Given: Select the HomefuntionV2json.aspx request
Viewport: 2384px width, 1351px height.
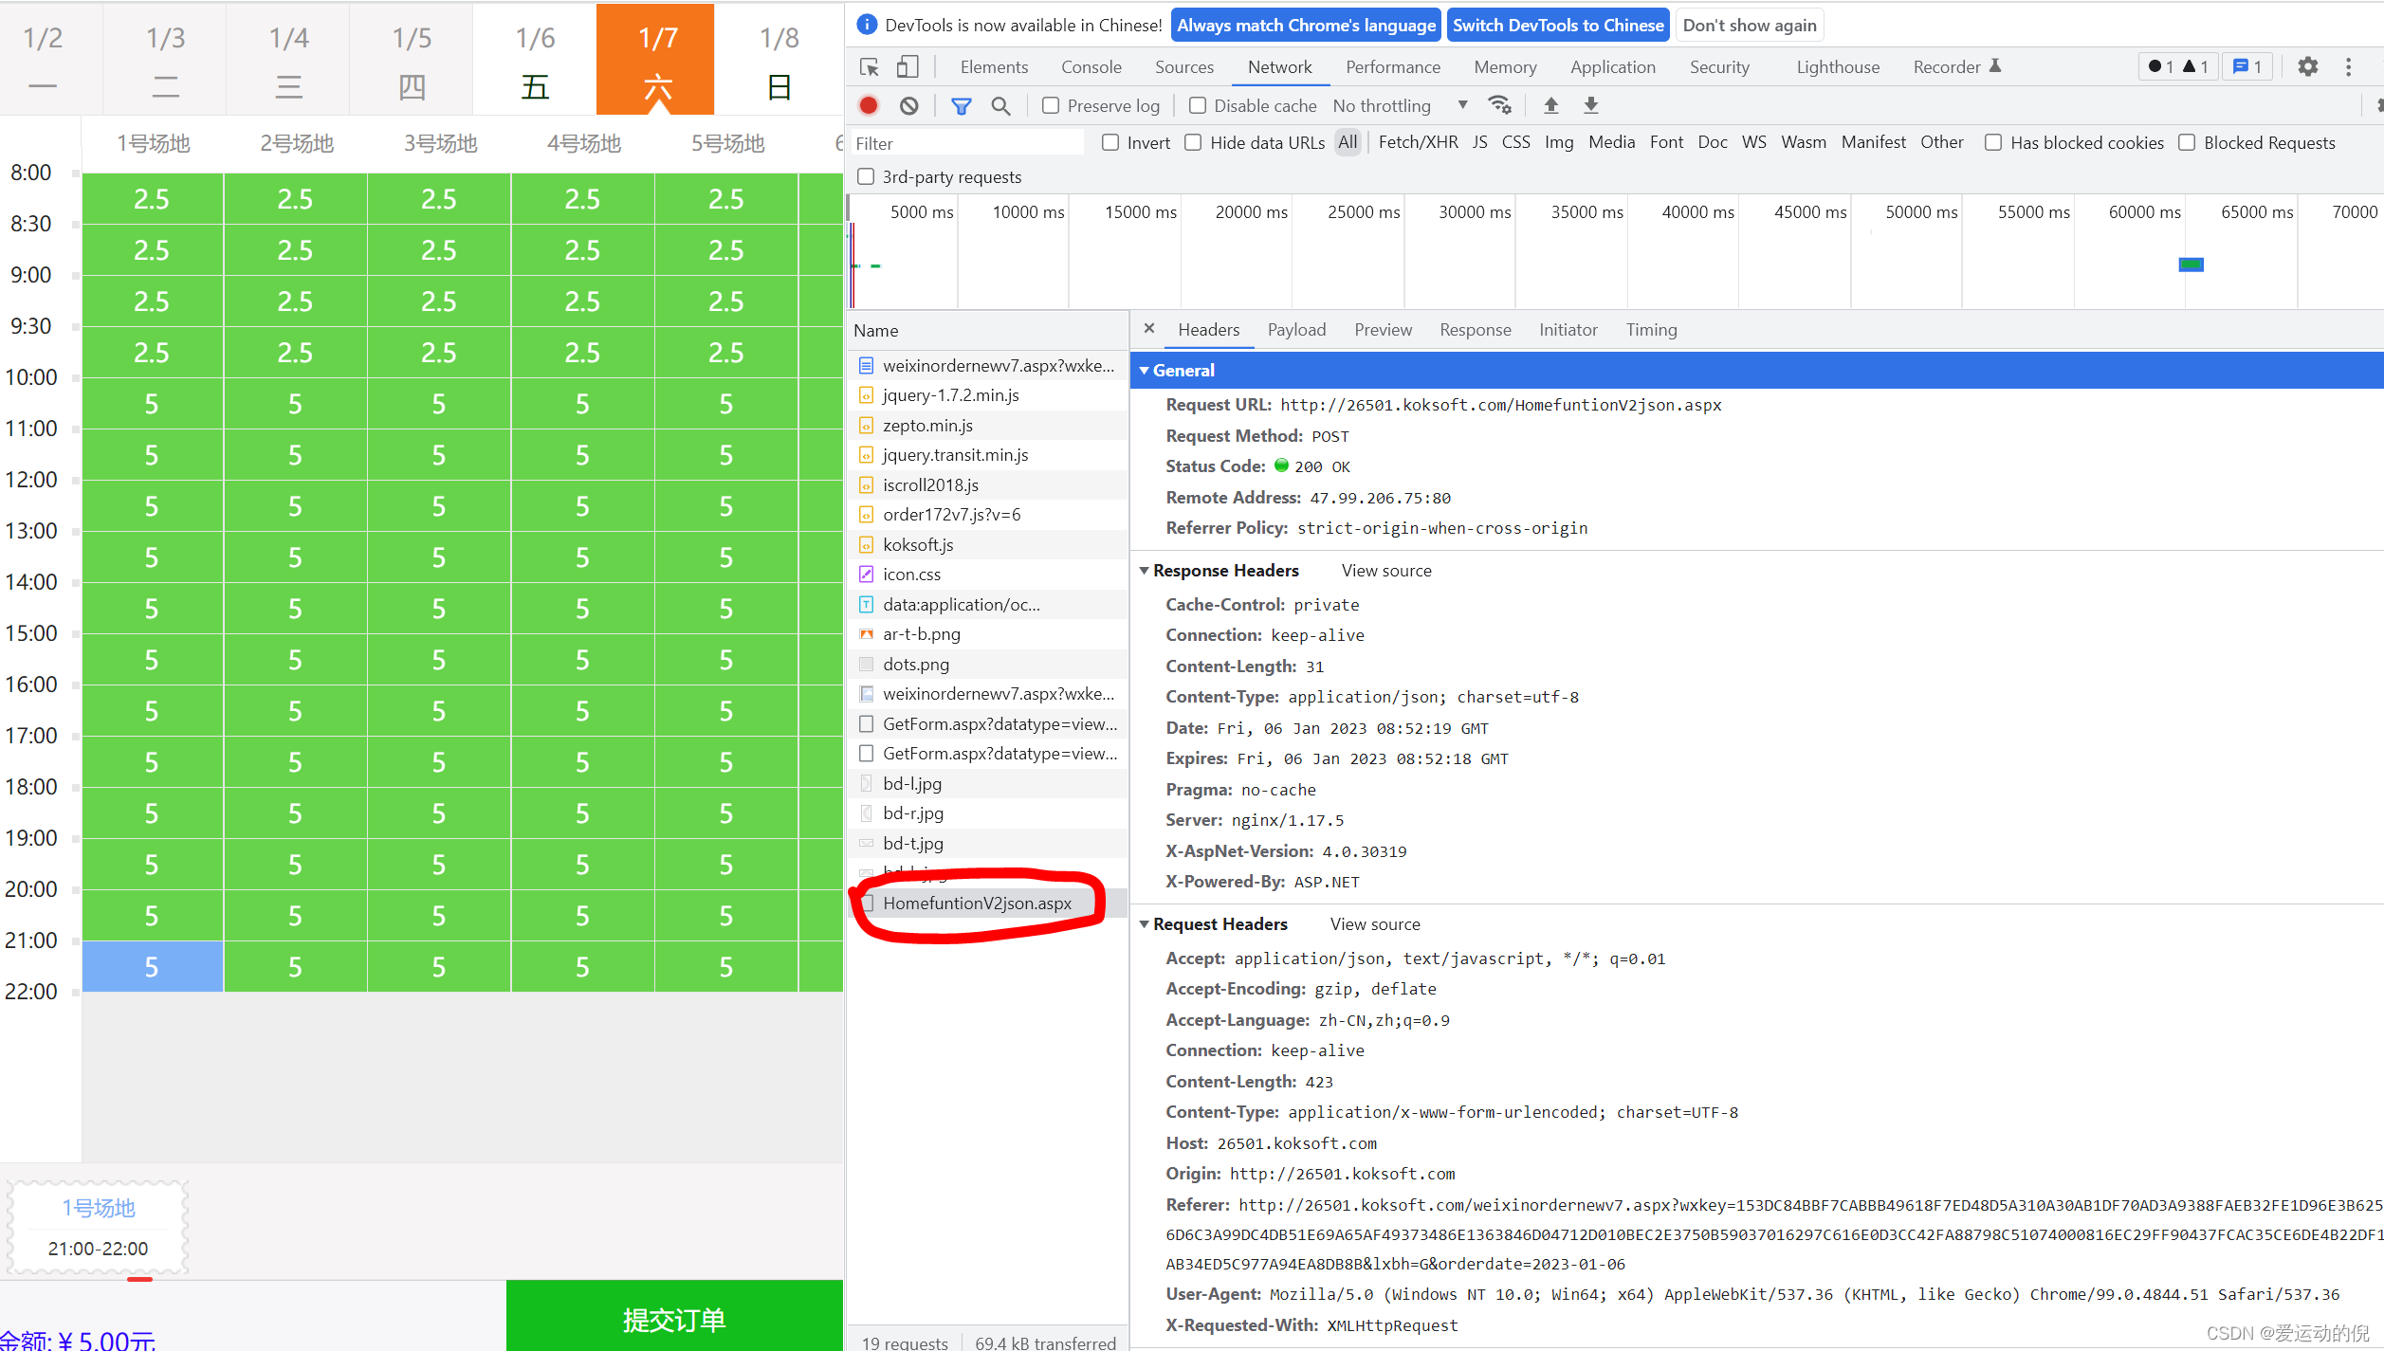Looking at the screenshot, I should click(x=976, y=903).
